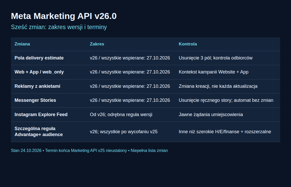Select the "Messenger Stories" row label

pyautogui.click(x=35, y=100)
